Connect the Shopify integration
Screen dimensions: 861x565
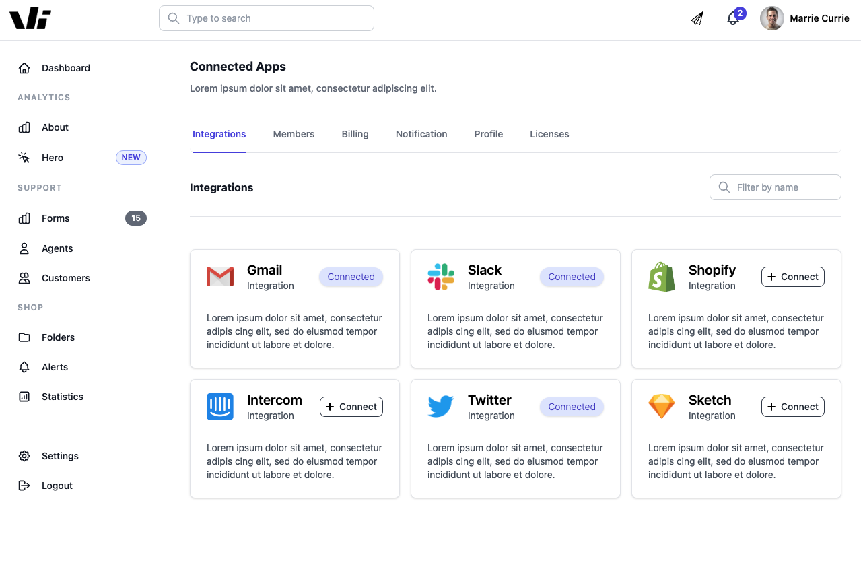(x=793, y=277)
